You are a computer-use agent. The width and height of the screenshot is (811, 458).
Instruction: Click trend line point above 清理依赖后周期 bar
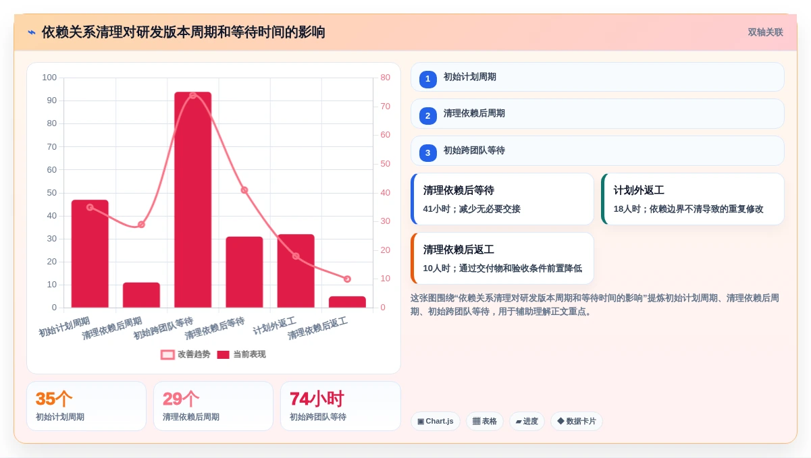tap(141, 225)
